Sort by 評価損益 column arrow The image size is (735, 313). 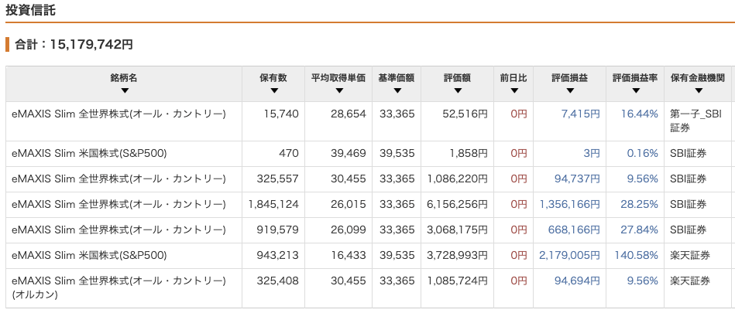point(568,91)
